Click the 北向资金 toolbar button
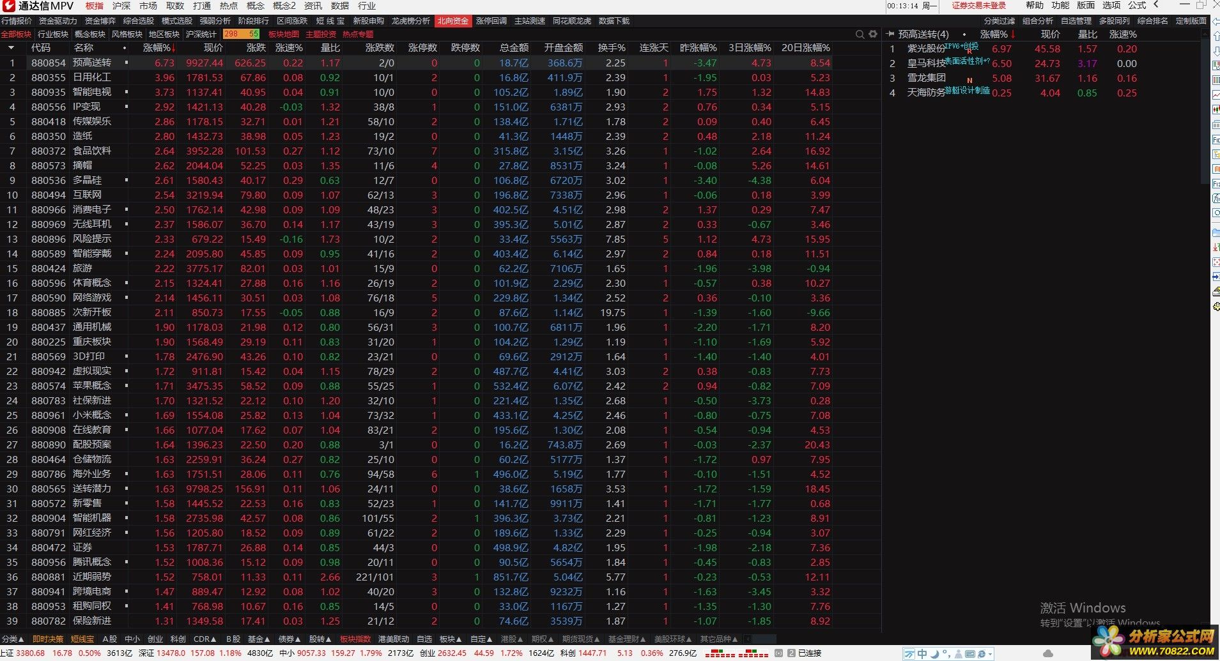This screenshot has width=1220, height=661. [453, 21]
